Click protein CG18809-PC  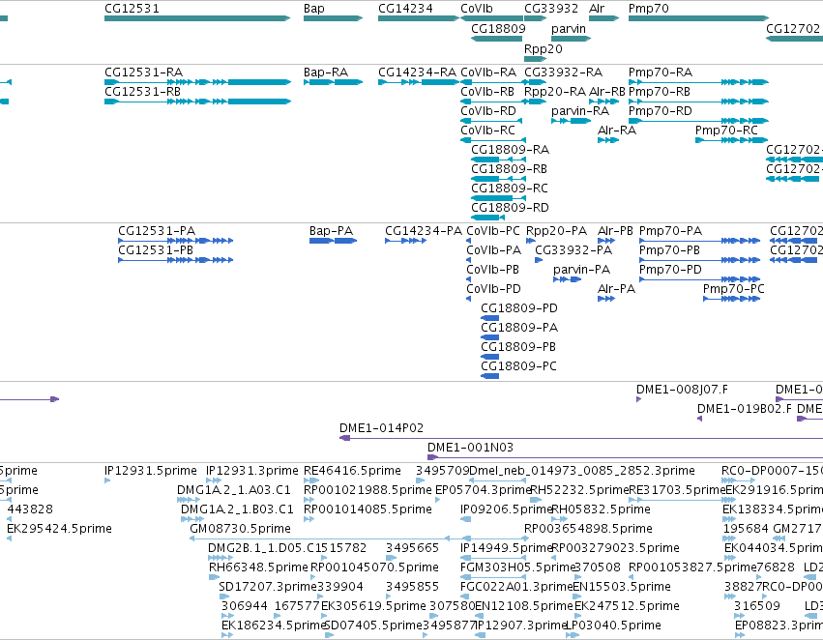[x=489, y=376]
